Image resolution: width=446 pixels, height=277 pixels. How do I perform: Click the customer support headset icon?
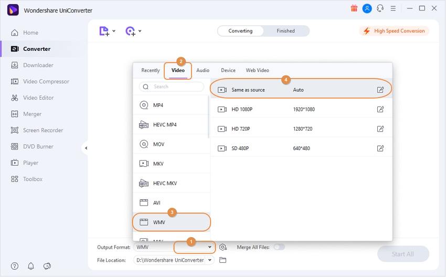coord(380,8)
